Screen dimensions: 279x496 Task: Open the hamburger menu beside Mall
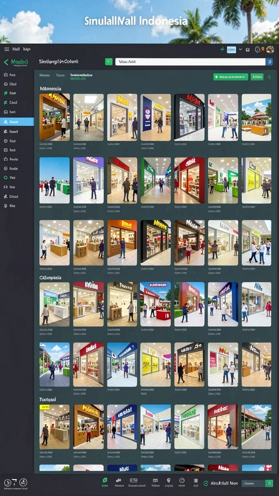pyautogui.click(x=7, y=49)
